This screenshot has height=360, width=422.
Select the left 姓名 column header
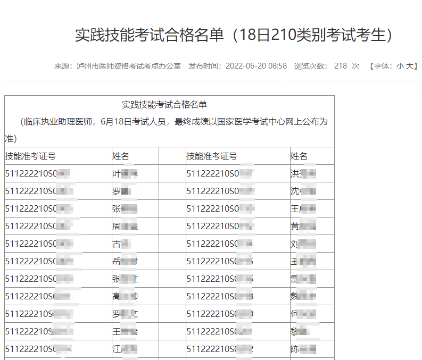[121, 156]
